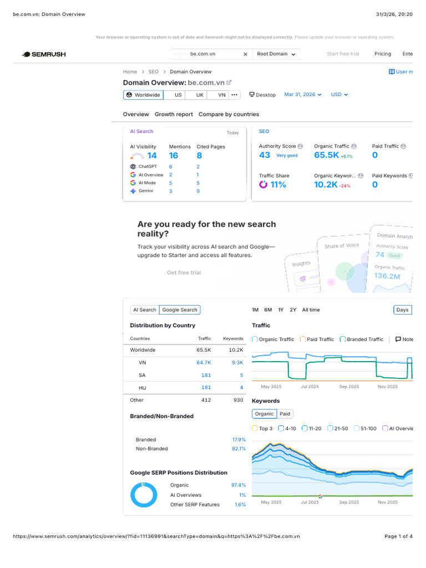Toggle the 51-100 keywords checkbox
The height and width of the screenshot is (568, 426).
[357, 429]
